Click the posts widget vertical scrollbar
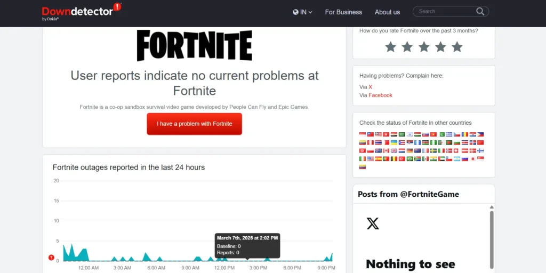Screen dimensions: 546x273 491,239
